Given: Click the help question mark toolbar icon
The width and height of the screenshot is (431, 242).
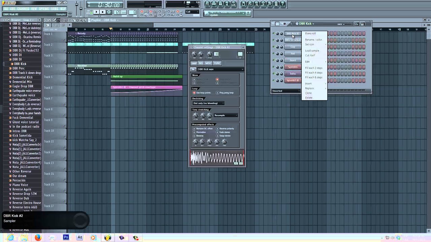Looking at the screenshot, I should [283, 4].
